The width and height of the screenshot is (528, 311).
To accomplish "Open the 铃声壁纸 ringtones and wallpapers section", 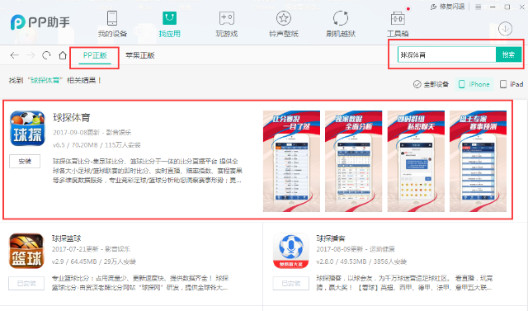I will [x=284, y=24].
